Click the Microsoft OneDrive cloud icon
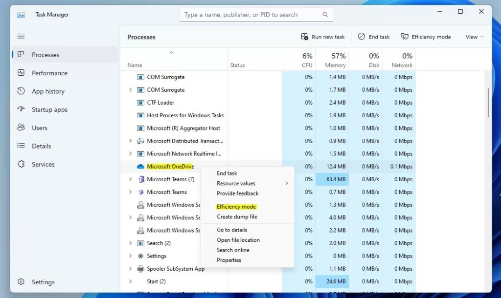Screen dimensions: 501x298 pyautogui.click(x=140, y=167)
